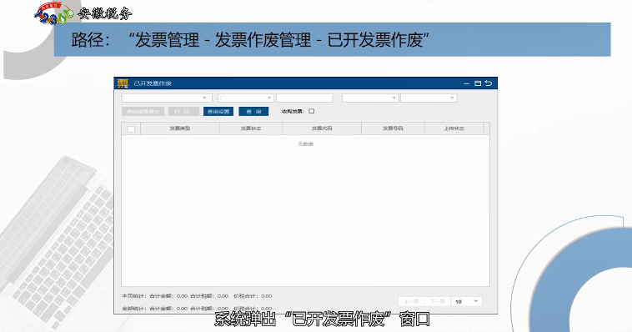Click the greyed 查询结果导出 button
The width and height of the screenshot is (632, 332).
pyautogui.click(x=143, y=111)
